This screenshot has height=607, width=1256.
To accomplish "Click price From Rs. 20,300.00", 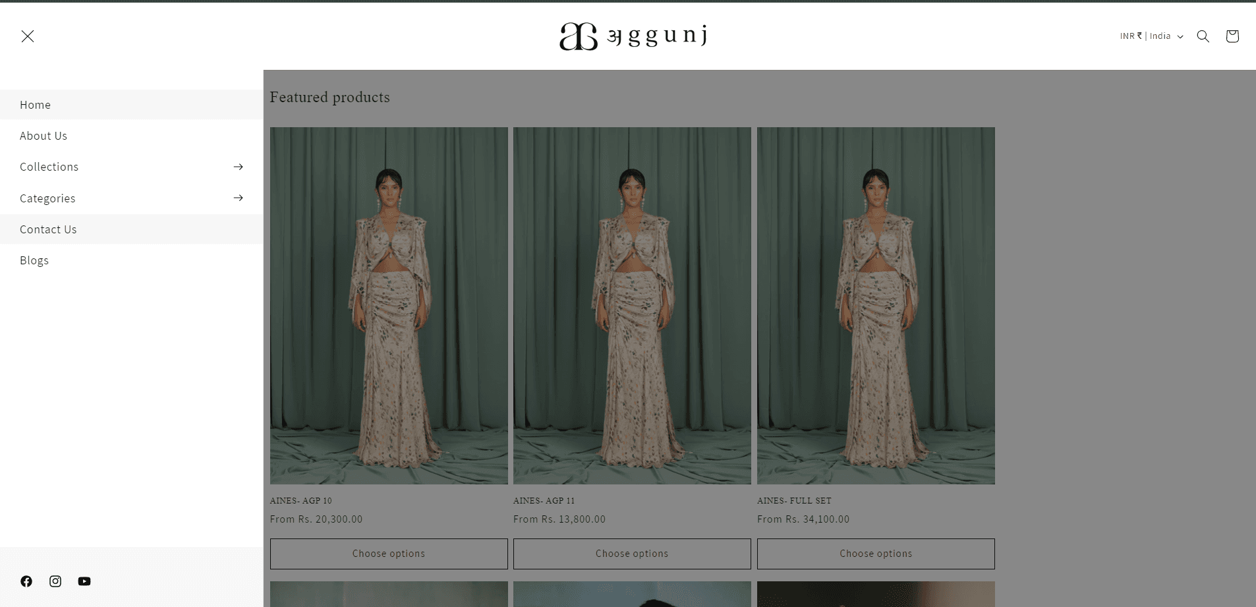I will click(x=316, y=519).
